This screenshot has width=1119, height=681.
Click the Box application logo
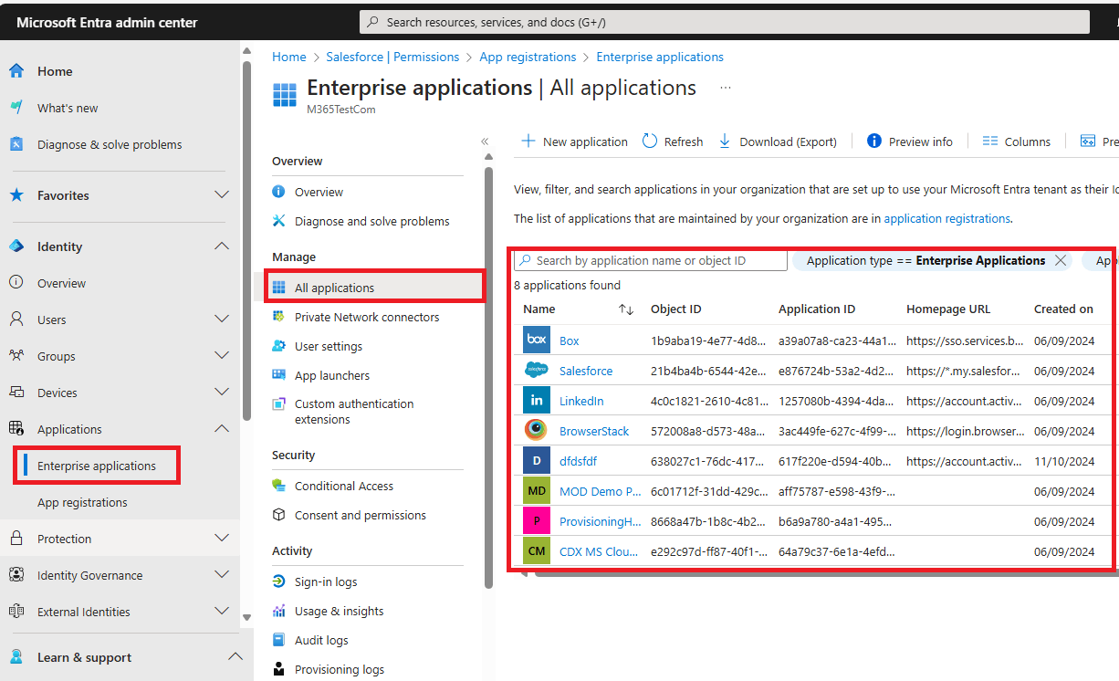click(x=537, y=340)
